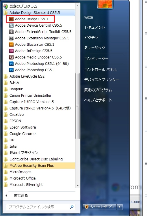Open ドキュメント in right pane

95,27
